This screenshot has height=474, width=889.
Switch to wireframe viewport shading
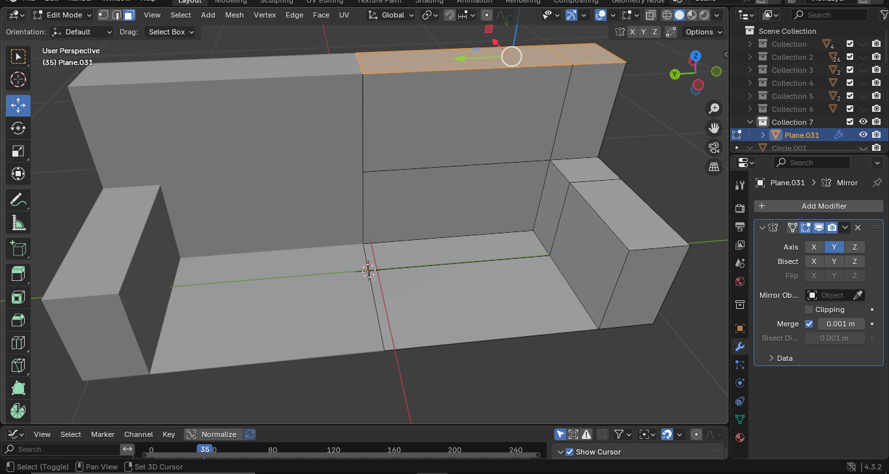point(667,15)
